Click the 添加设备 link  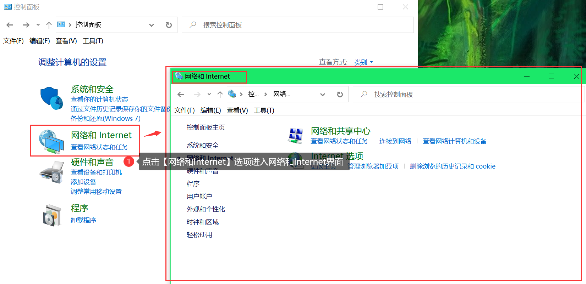83,182
